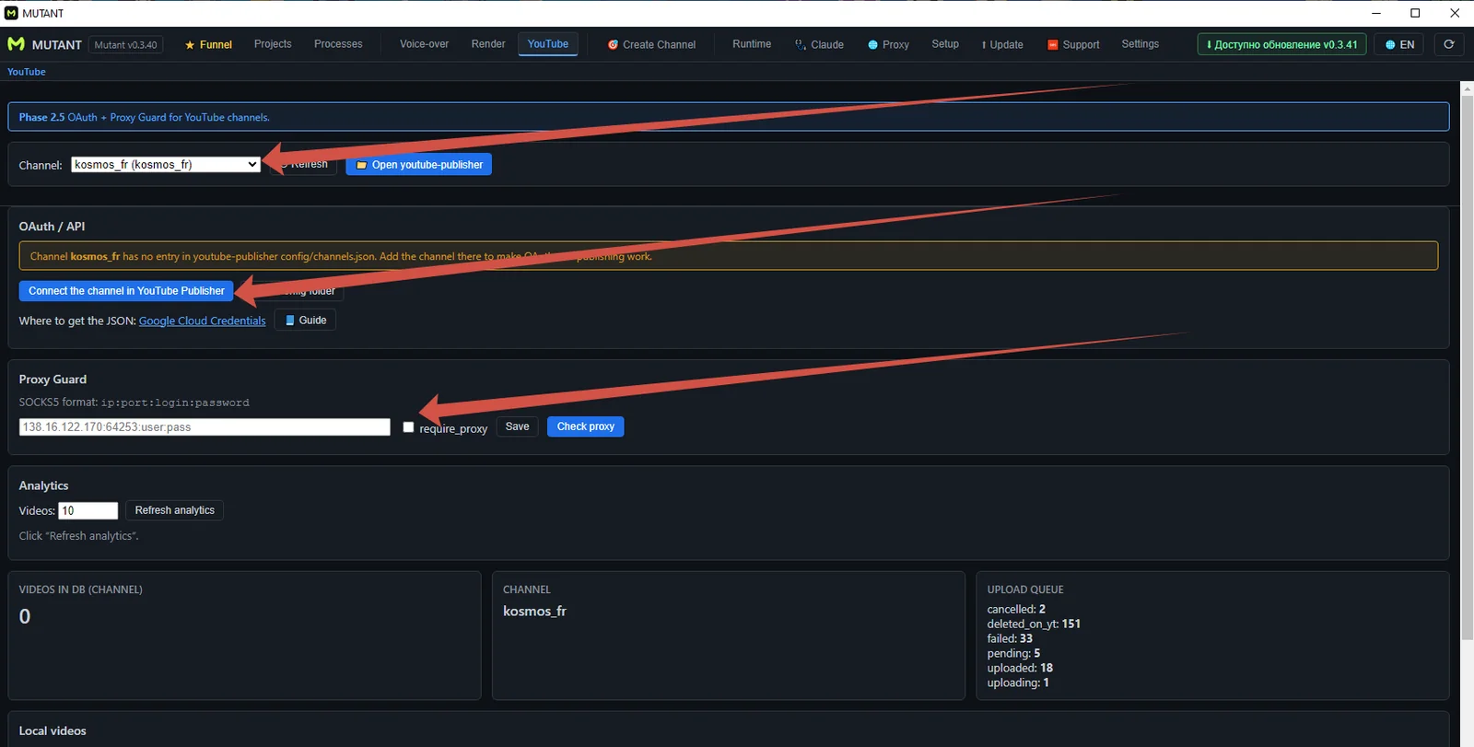The image size is (1474, 747).
Task: Click the Videos count input field
Action: 88,511
